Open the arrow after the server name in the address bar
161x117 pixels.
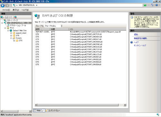point(37,5)
